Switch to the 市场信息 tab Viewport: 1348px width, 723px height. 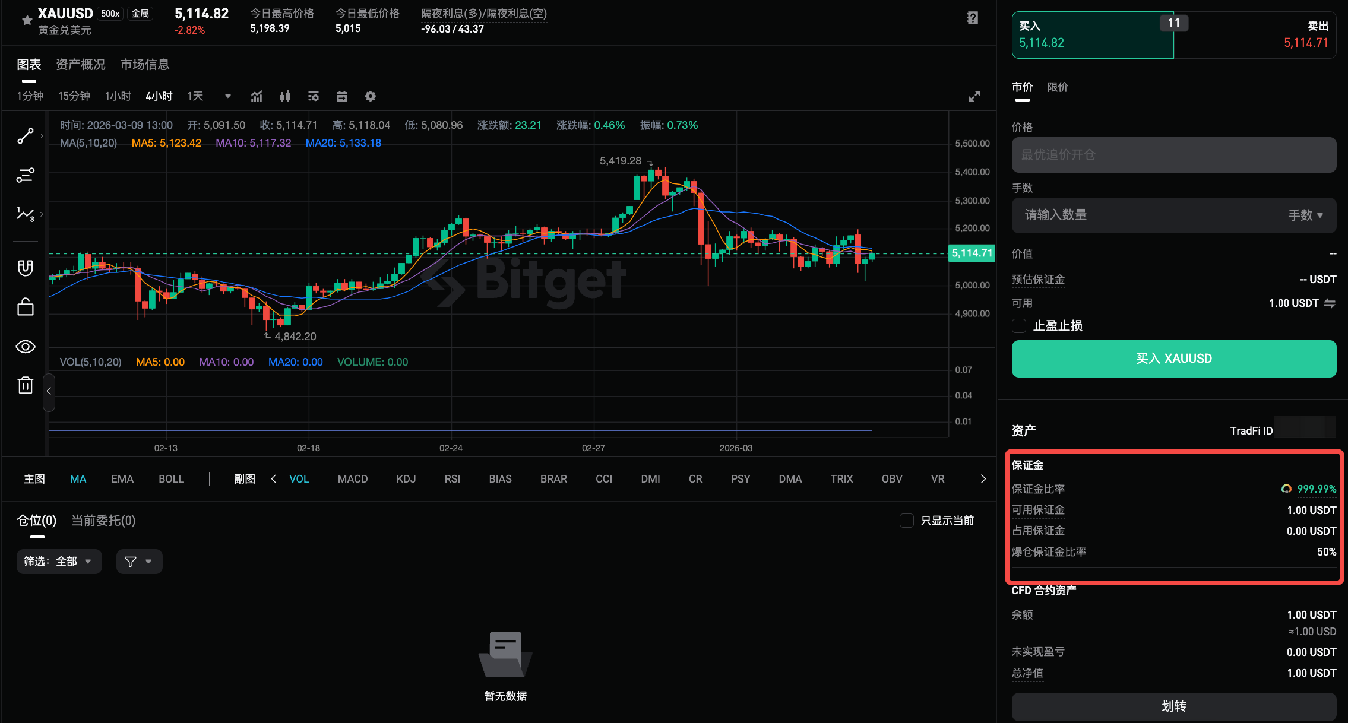tap(144, 64)
